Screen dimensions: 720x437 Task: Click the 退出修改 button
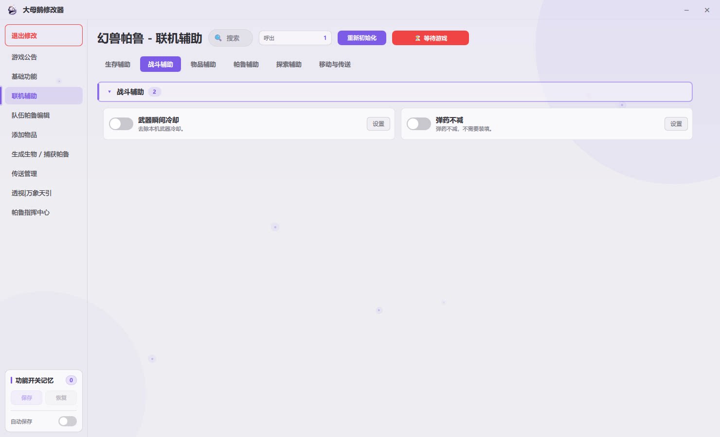click(44, 35)
